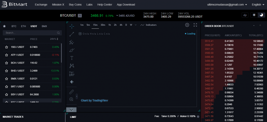Switch market list to USDT tab
The height and width of the screenshot is (122, 267).
coord(34,26)
